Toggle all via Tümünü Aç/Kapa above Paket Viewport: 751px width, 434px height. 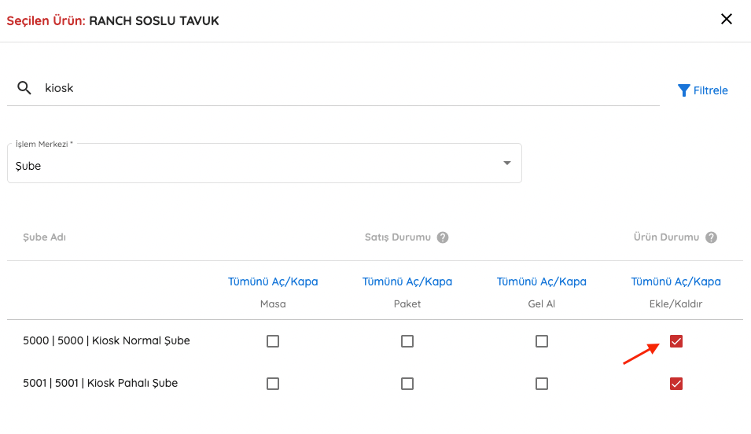tap(407, 281)
